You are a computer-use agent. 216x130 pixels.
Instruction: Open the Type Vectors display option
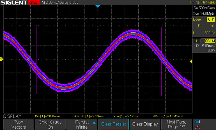[x=19, y=124]
